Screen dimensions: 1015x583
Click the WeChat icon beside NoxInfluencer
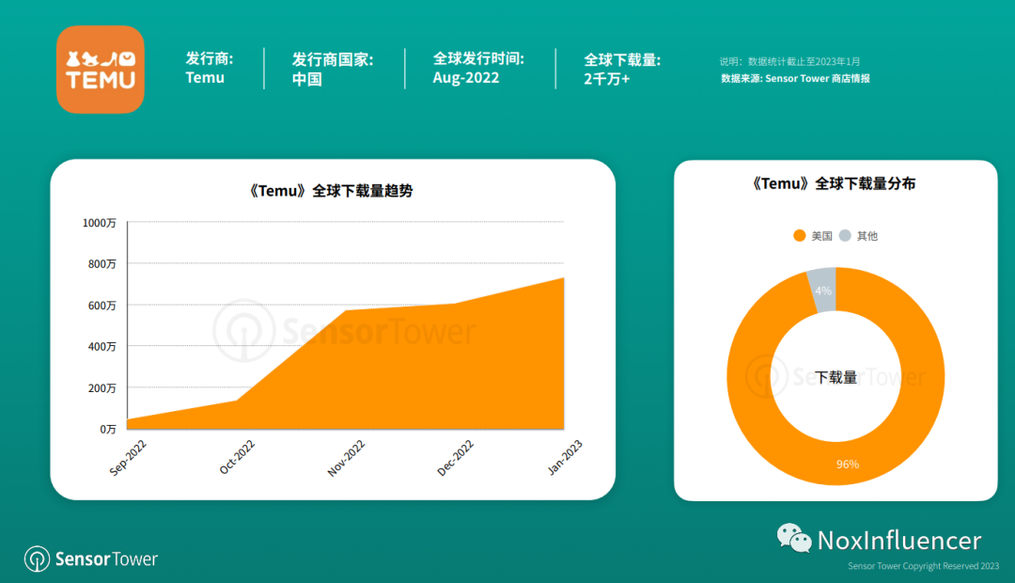[794, 539]
